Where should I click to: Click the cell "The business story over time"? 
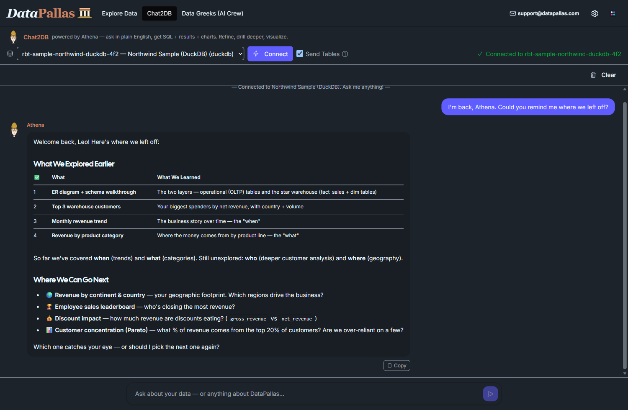(209, 221)
